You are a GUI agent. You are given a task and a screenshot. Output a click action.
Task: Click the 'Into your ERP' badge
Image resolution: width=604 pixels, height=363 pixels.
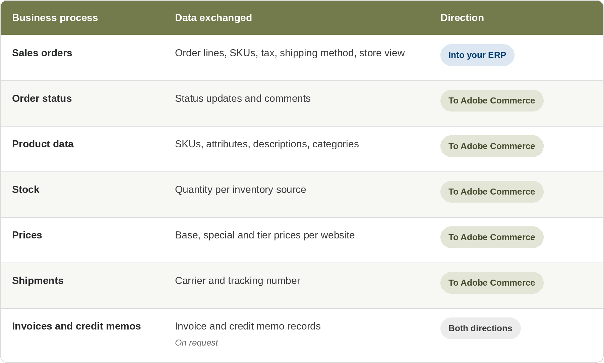pos(477,55)
